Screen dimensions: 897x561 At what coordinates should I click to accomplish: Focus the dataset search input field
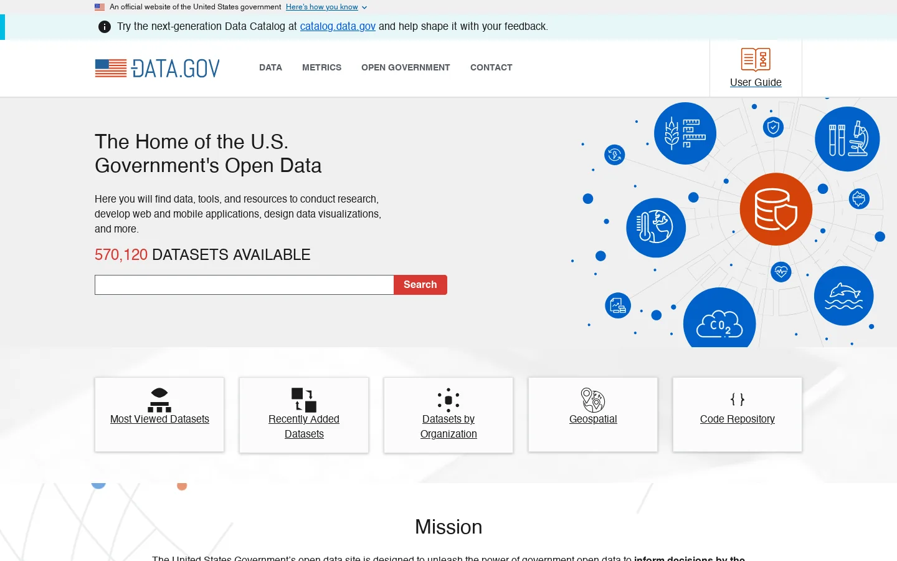244,285
